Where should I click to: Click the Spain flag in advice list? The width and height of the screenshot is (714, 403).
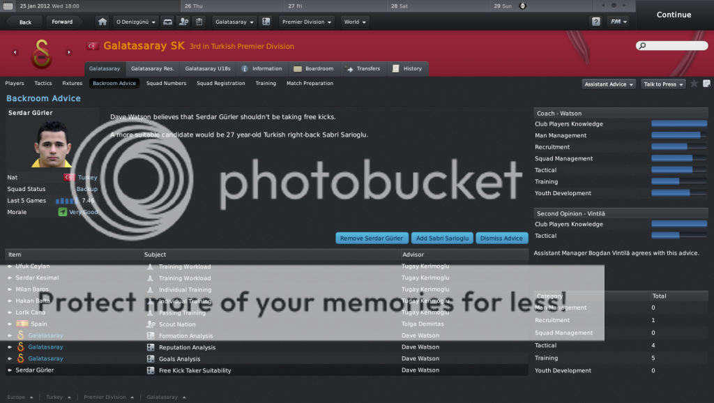(22, 324)
